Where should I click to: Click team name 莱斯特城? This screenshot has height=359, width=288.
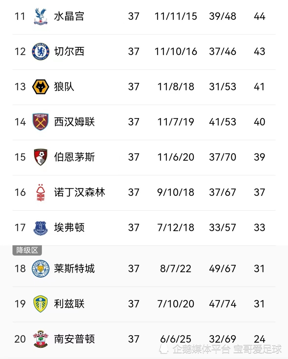74,269
